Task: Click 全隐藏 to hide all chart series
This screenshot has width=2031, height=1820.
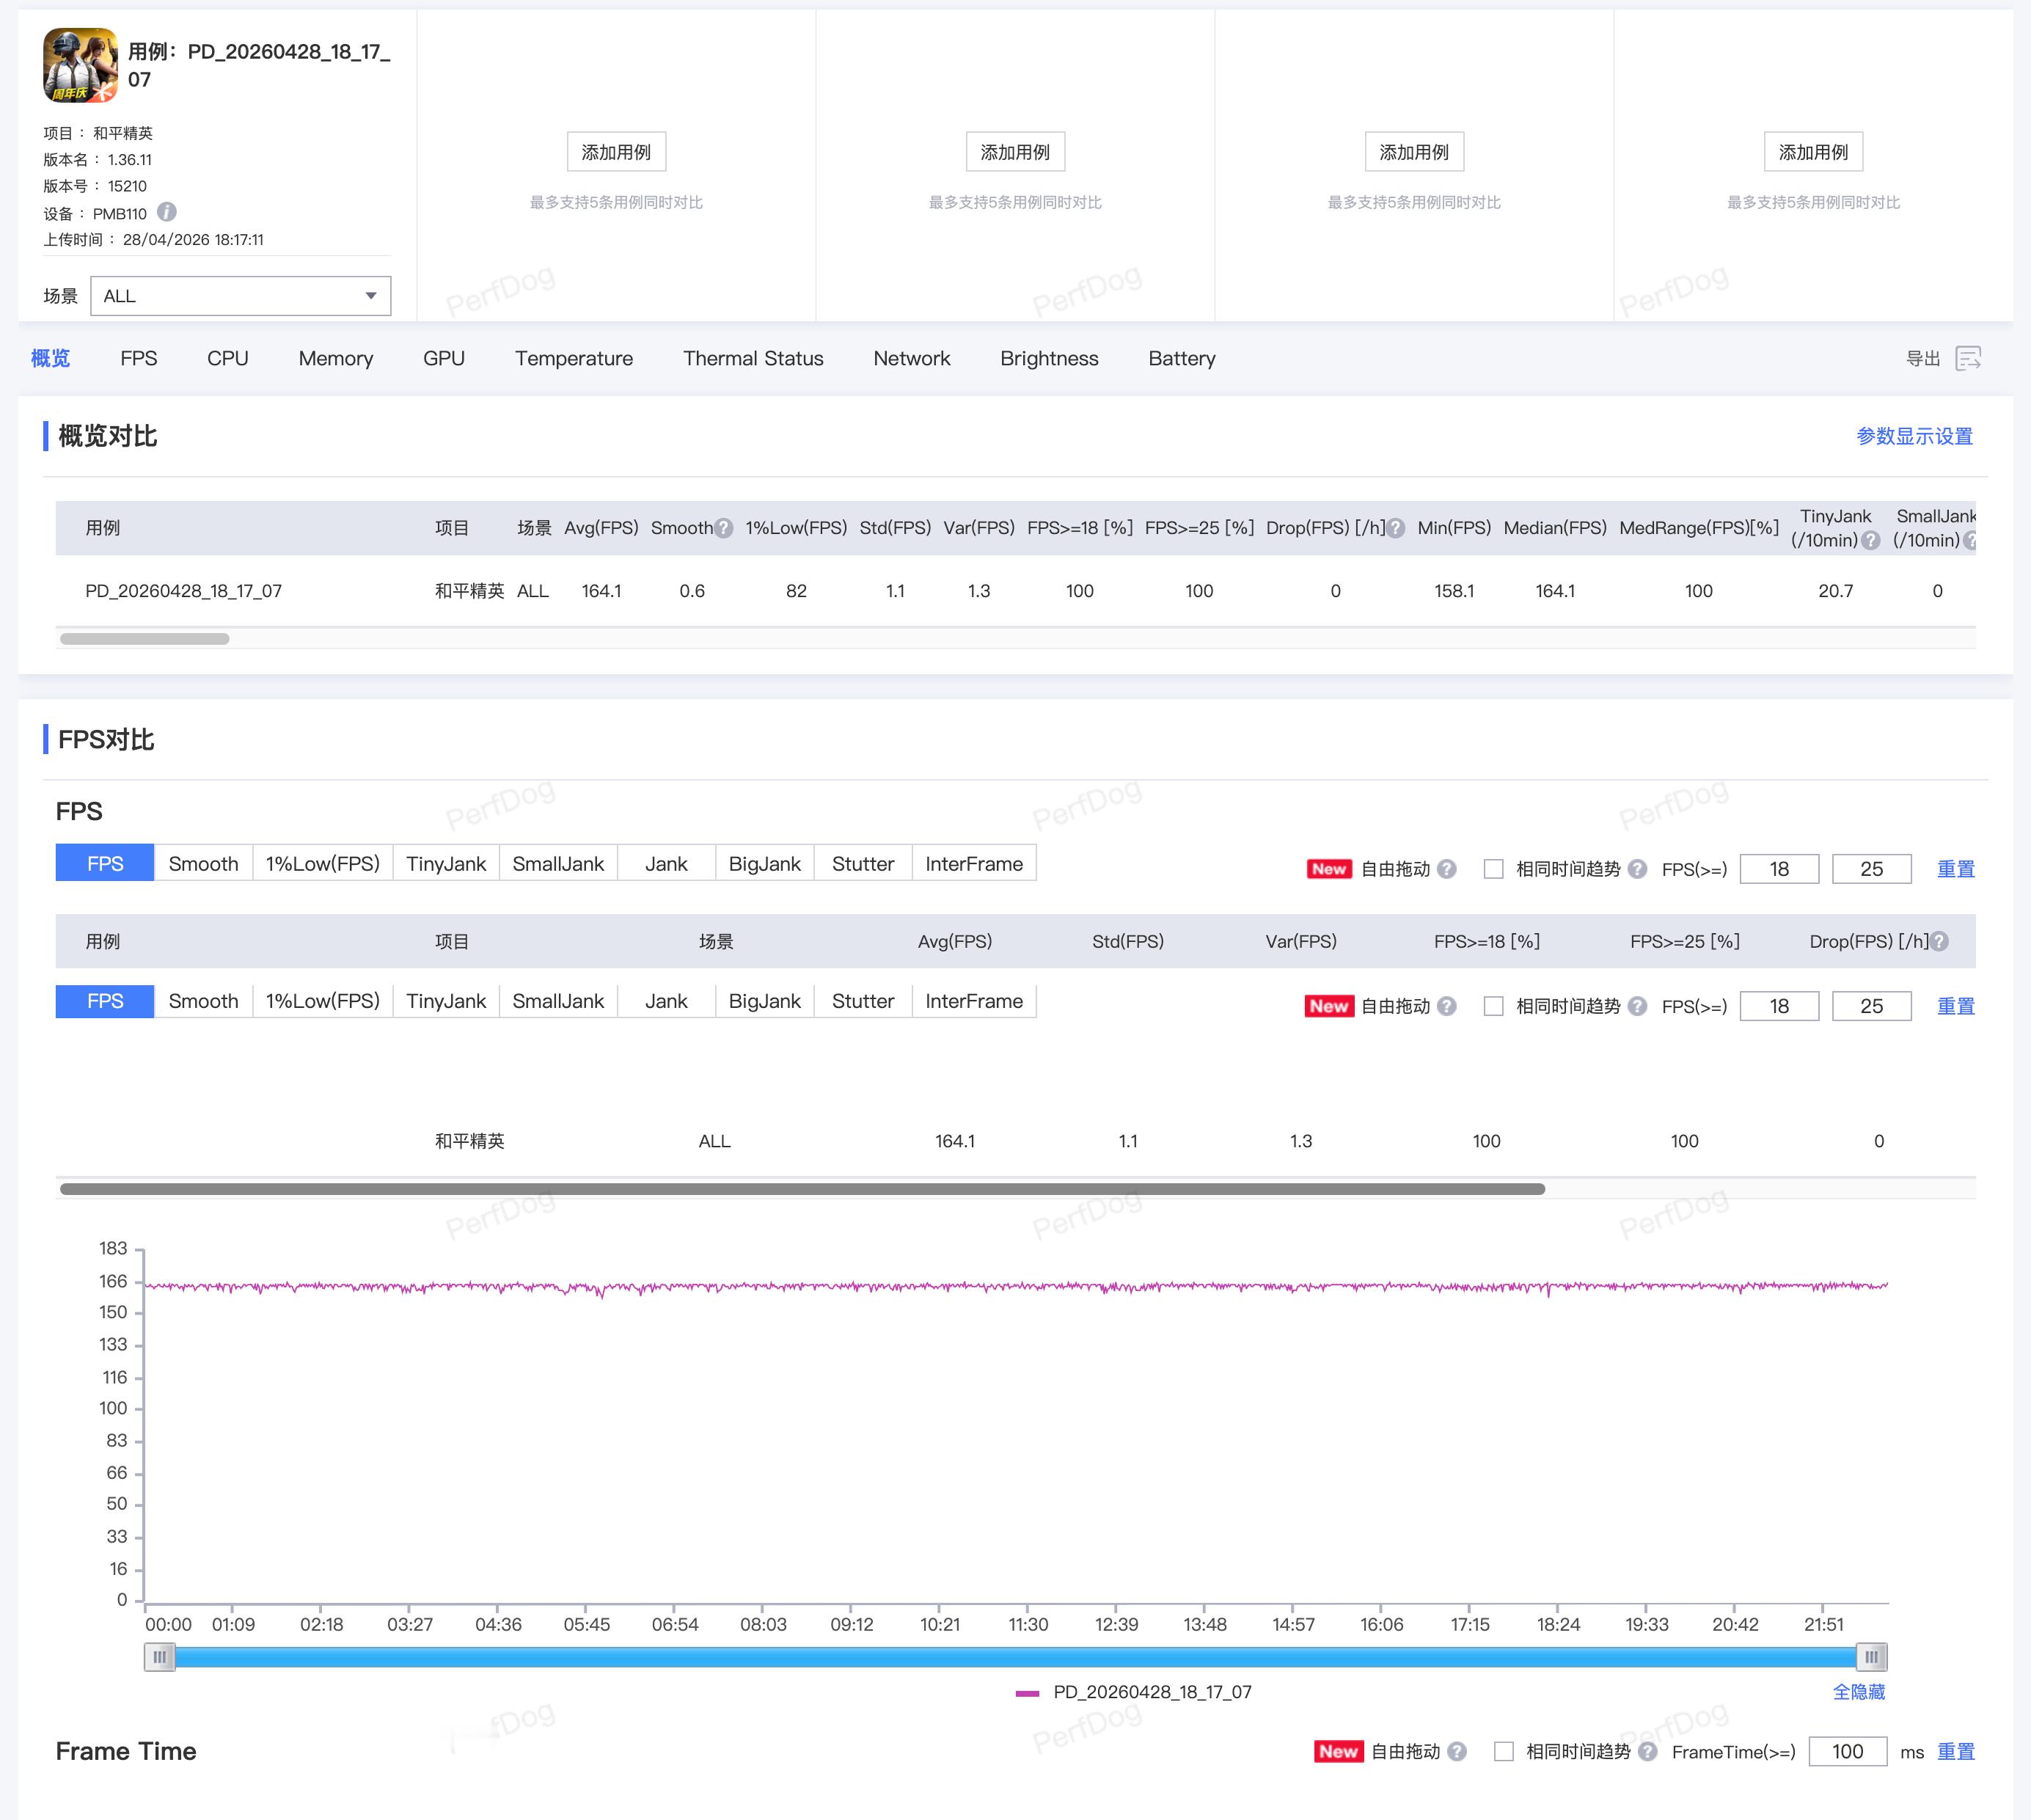Action: [x=1858, y=1692]
